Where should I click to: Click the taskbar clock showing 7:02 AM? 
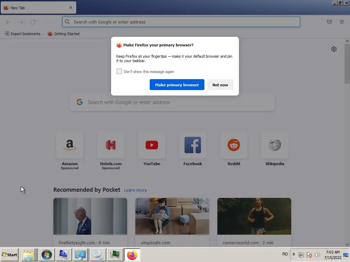pos(333,254)
